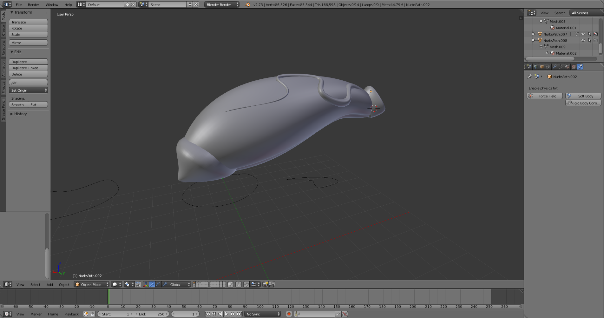Open the World properties globe tab
604x318 pixels.
tap(535, 67)
